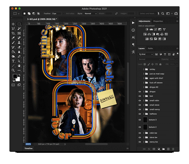Select the Clone Stamp tool
Viewport: 189px width, 164px height.
[19, 43]
